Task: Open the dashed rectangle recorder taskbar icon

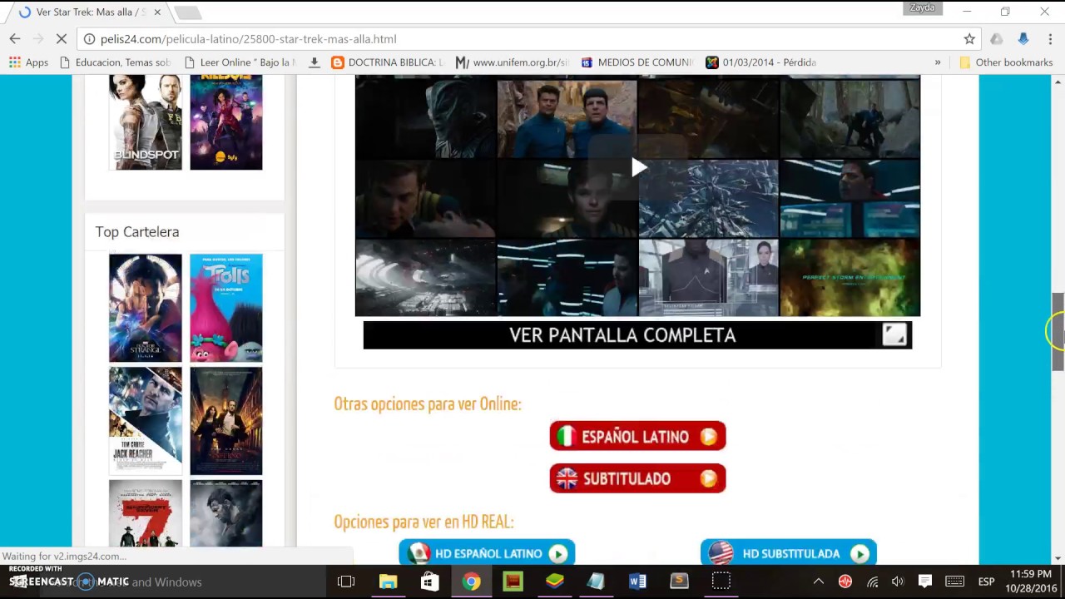Action: [721, 582]
